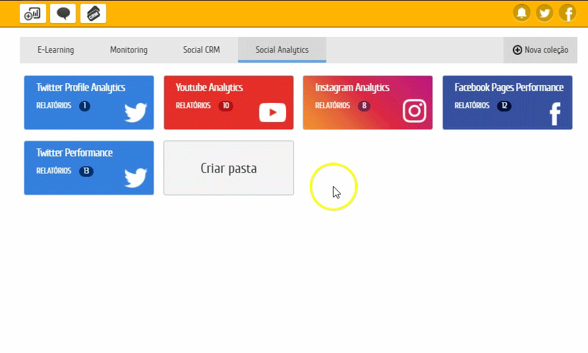This screenshot has height=353, width=588.
Task: Open the Facebook Pages Performance title
Action: pos(508,88)
